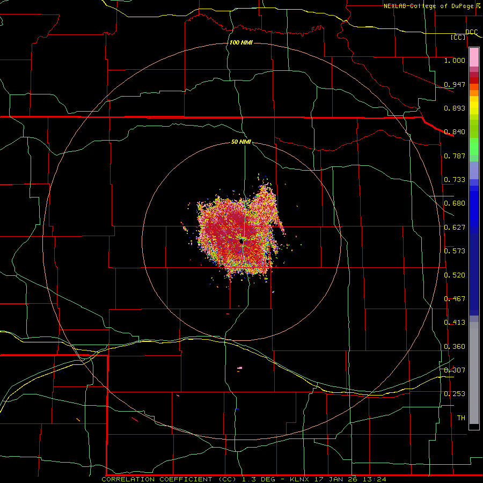
Task: Select the 1.000 value on the color scale
Action: [455, 60]
